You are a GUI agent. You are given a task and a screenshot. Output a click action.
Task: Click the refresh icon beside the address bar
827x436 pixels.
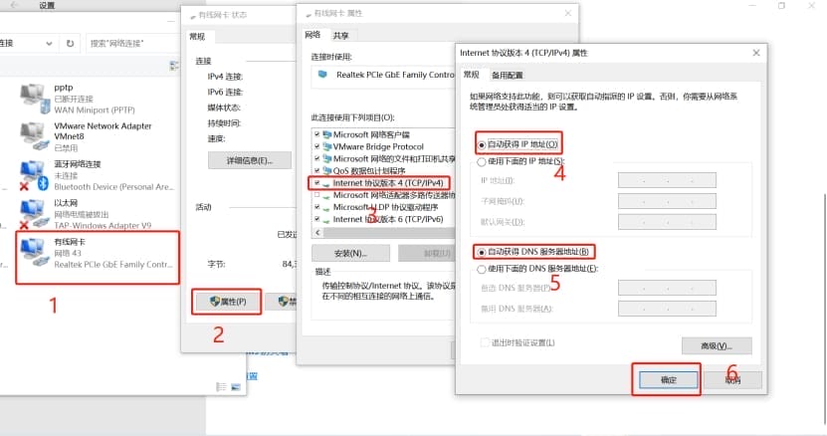[x=70, y=43]
